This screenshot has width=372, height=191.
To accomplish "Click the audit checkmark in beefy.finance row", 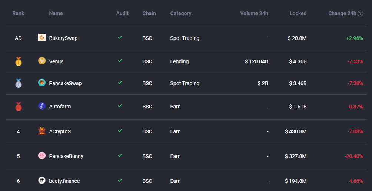I will tap(120, 180).
